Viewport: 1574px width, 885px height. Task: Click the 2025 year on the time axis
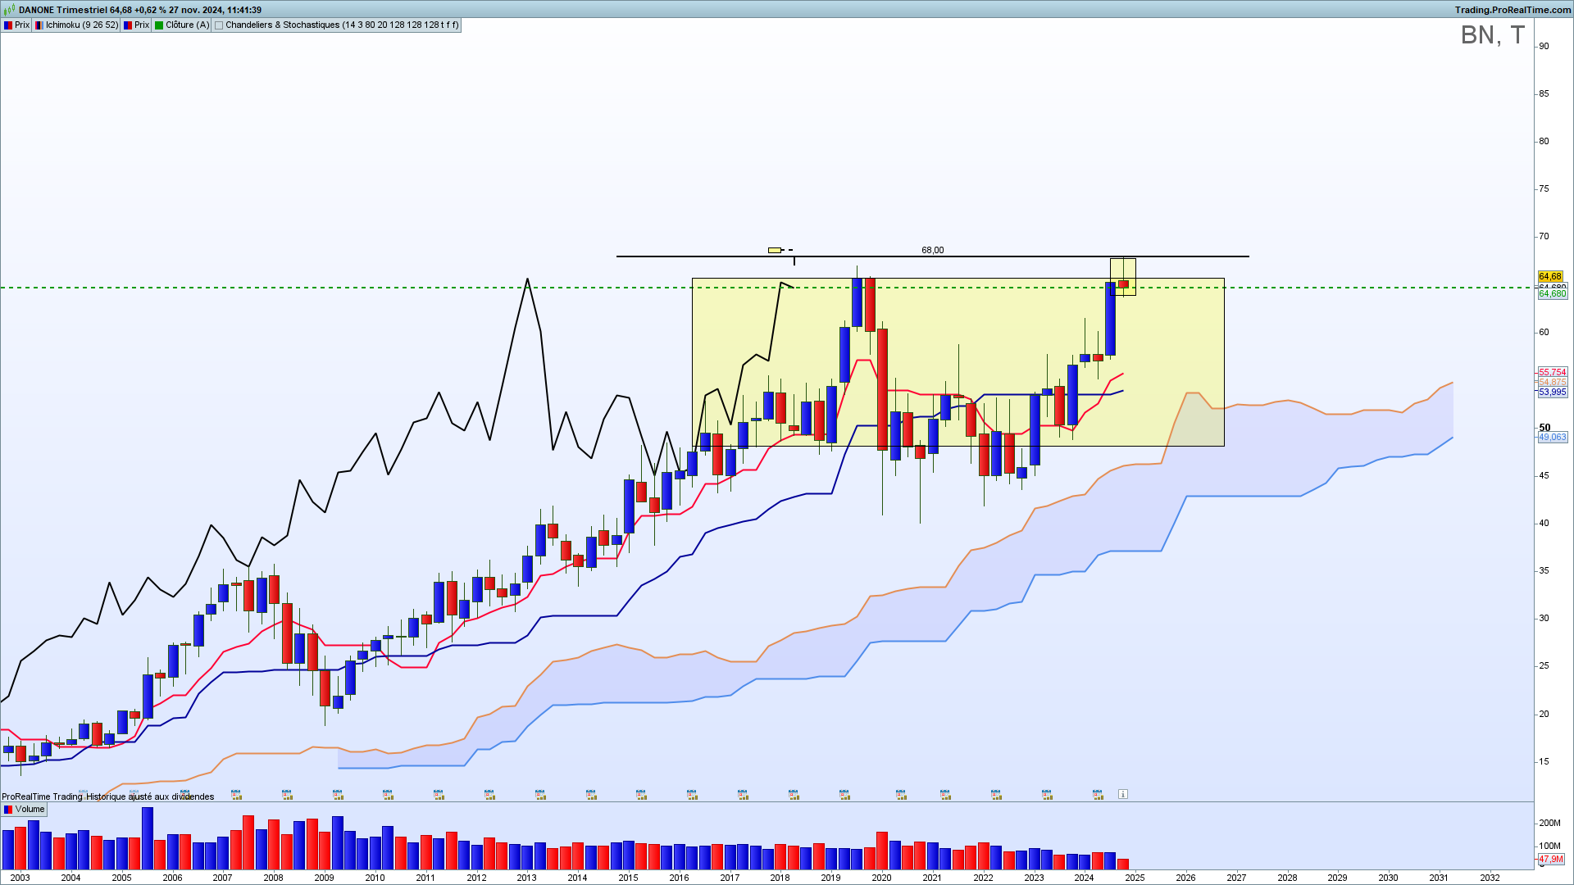click(x=1135, y=878)
